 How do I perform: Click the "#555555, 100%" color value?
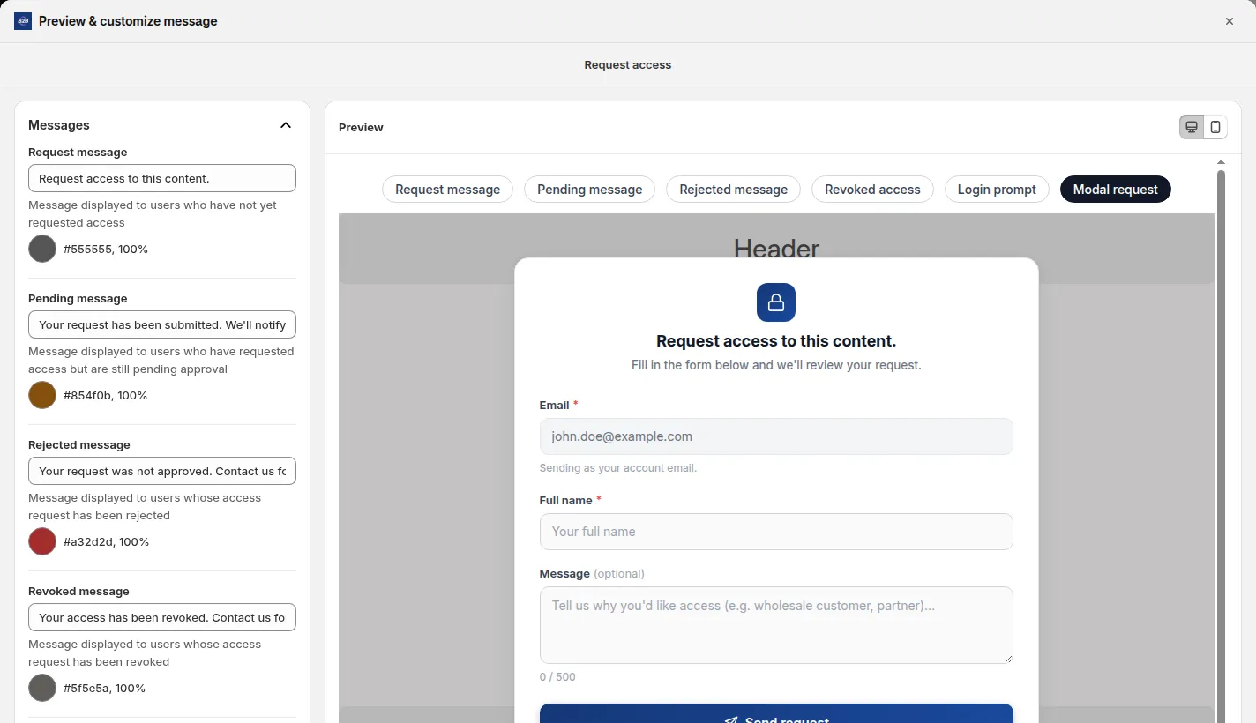point(106,250)
